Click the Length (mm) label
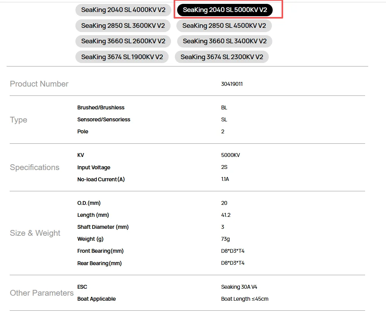Screen dimensions: 386x315 [93, 215]
